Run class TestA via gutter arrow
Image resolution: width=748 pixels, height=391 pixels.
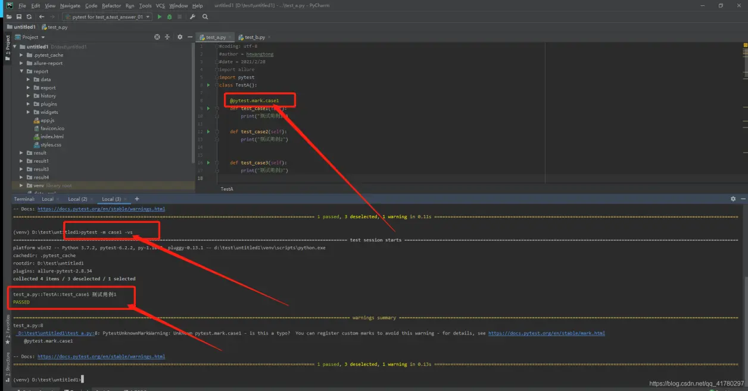pyautogui.click(x=208, y=85)
